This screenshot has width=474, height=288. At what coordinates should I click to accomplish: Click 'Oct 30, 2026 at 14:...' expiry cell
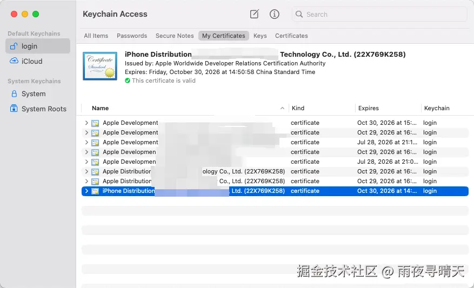(387, 191)
